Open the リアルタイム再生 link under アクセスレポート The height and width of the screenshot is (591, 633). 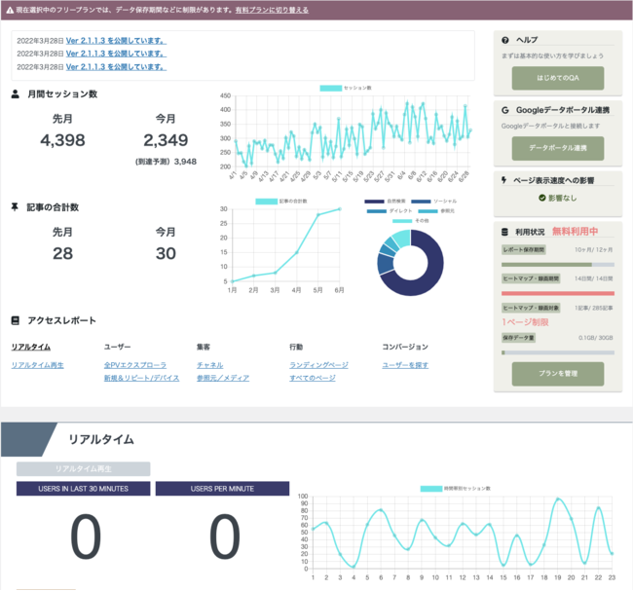tap(37, 365)
